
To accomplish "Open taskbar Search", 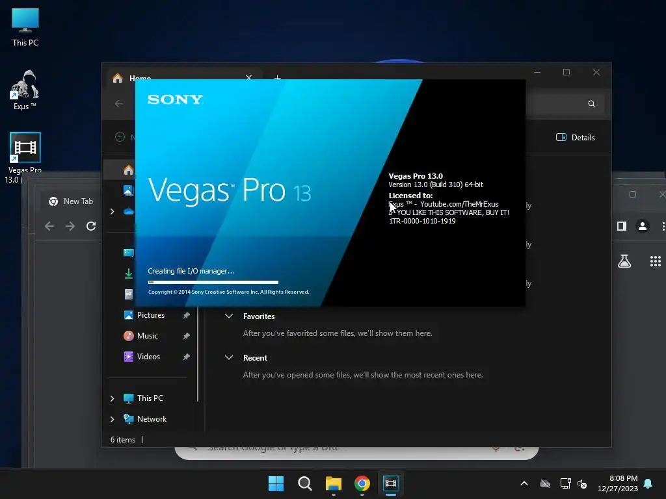I will pyautogui.click(x=304, y=483).
